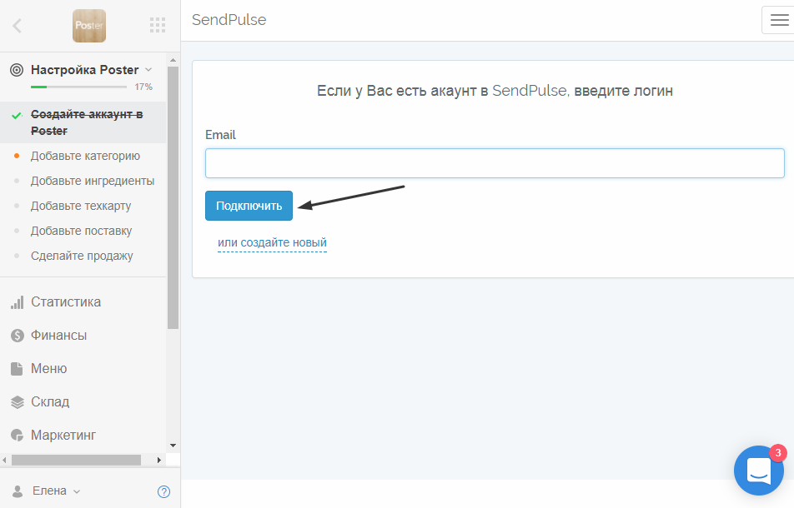Select completed step Создайте аккаунт в Poster
Image resolution: width=794 pixels, height=508 pixels.
tap(87, 122)
